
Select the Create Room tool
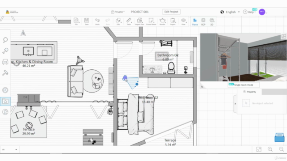(151, 21)
